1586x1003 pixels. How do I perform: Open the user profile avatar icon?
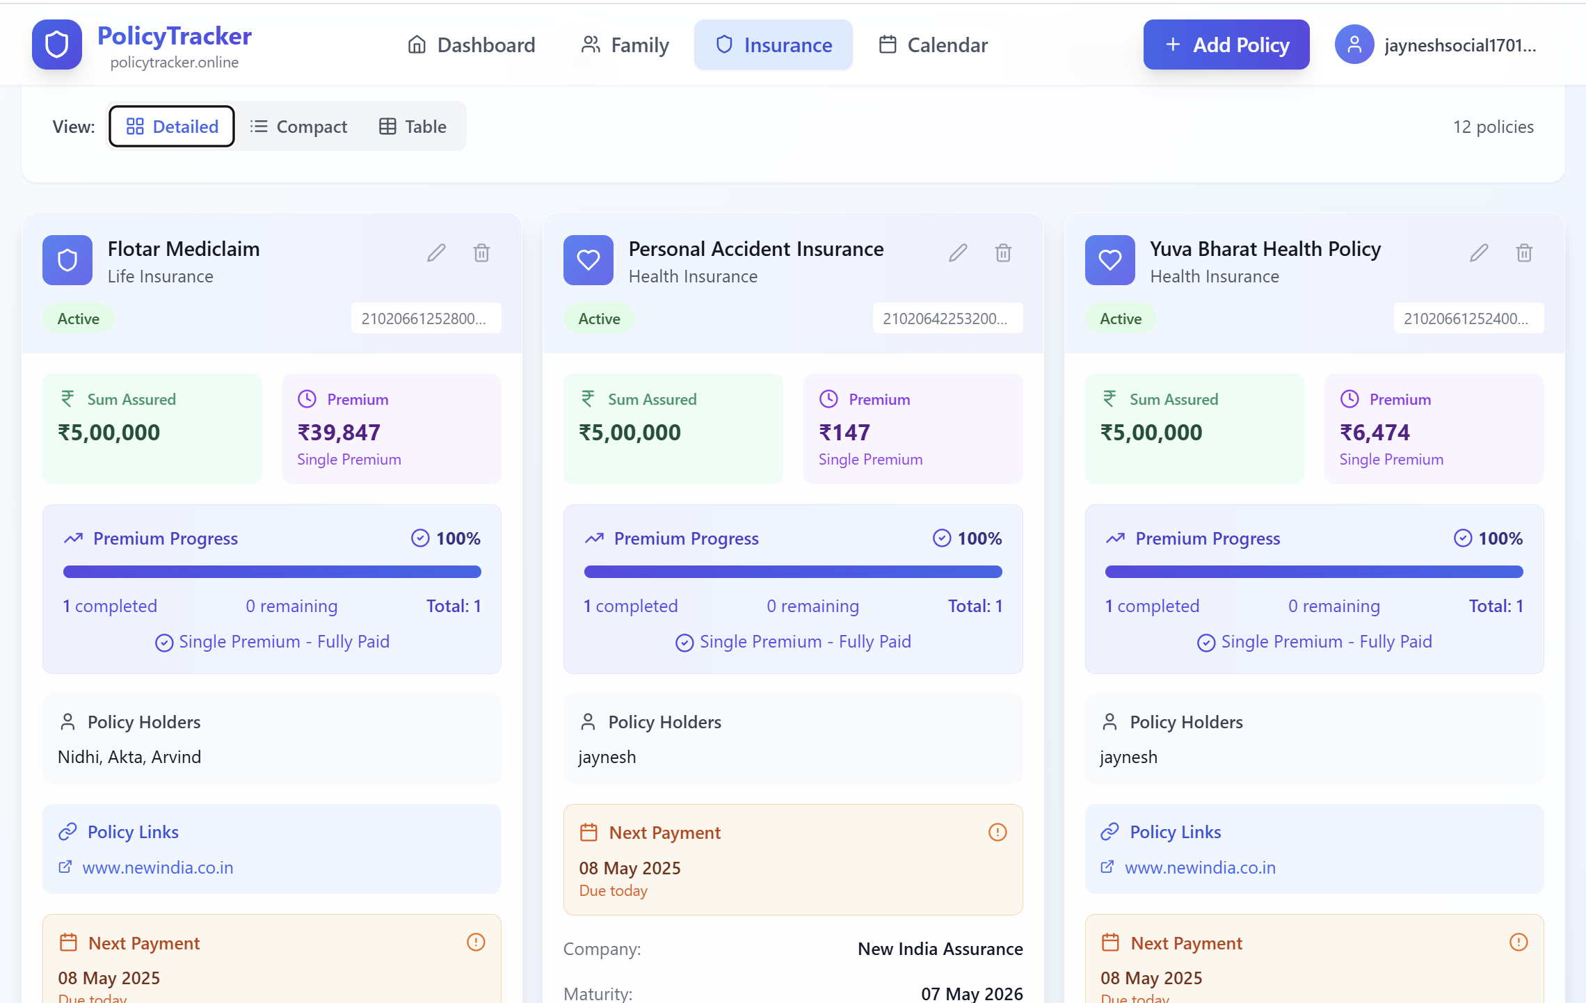[x=1354, y=45]
